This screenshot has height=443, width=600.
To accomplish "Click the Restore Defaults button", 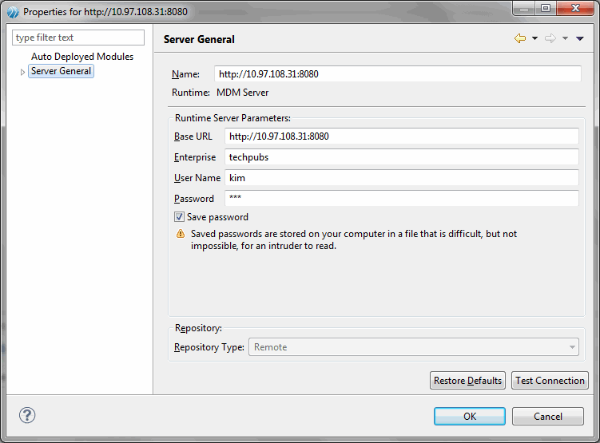I will [x=467, y=381].
